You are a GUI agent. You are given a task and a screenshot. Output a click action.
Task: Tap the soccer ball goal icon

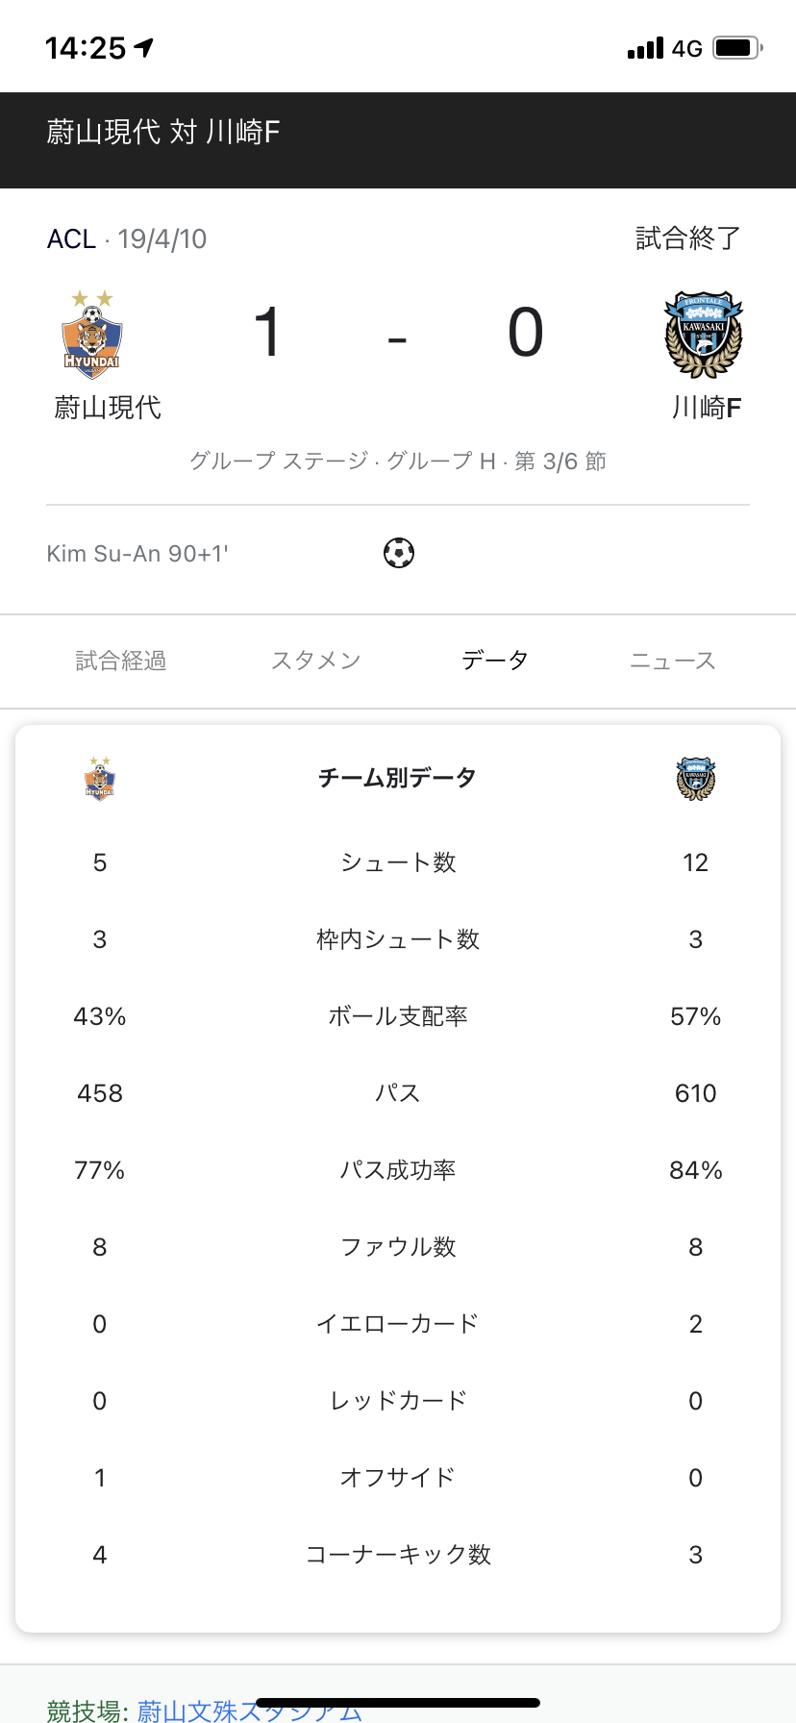click(398, 553)
